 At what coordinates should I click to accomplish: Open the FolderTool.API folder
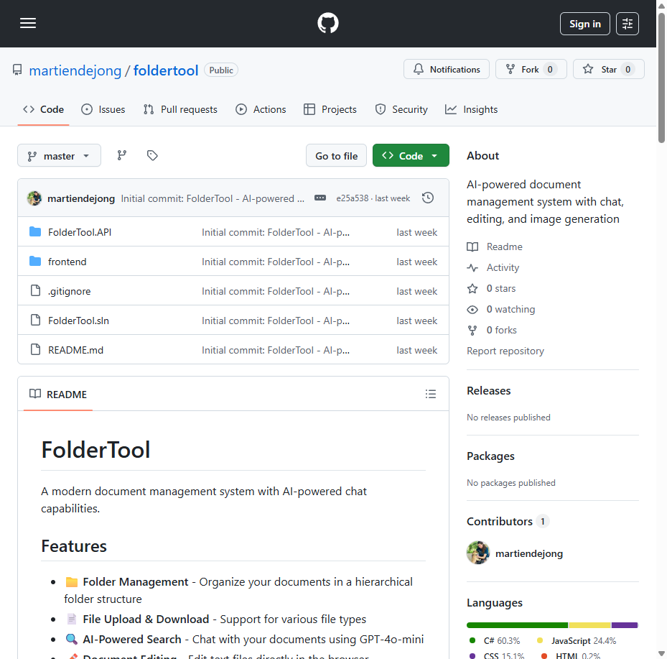coord(80,232)
